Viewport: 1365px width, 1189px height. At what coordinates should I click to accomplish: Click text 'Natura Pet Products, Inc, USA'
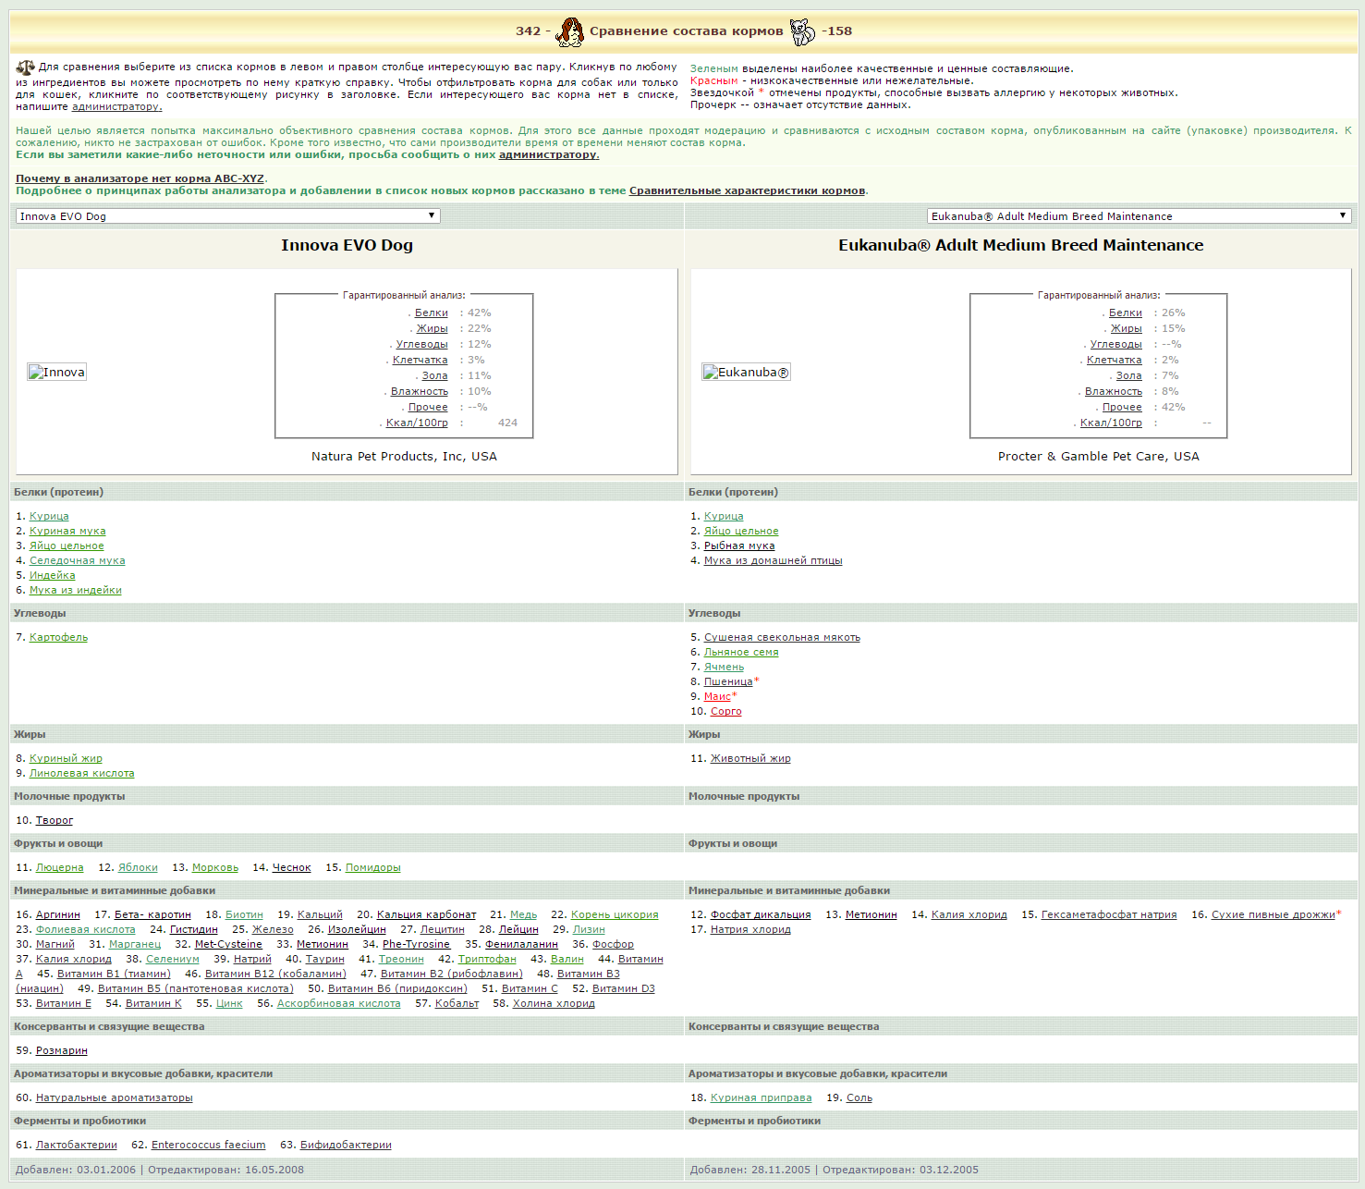[x=404, y=457]
